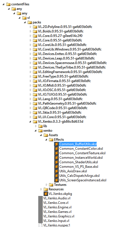
Task: Click the packs folder icon
Action: (30, 22)
